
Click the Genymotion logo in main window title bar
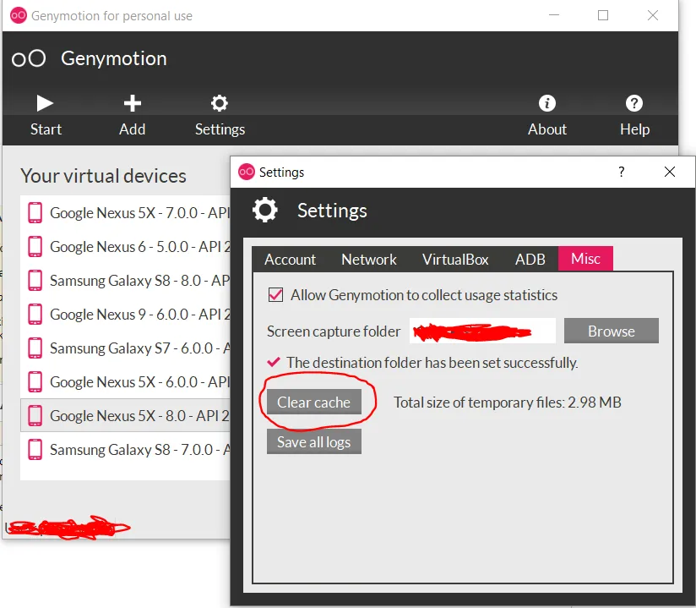click(x=19, y=15)
